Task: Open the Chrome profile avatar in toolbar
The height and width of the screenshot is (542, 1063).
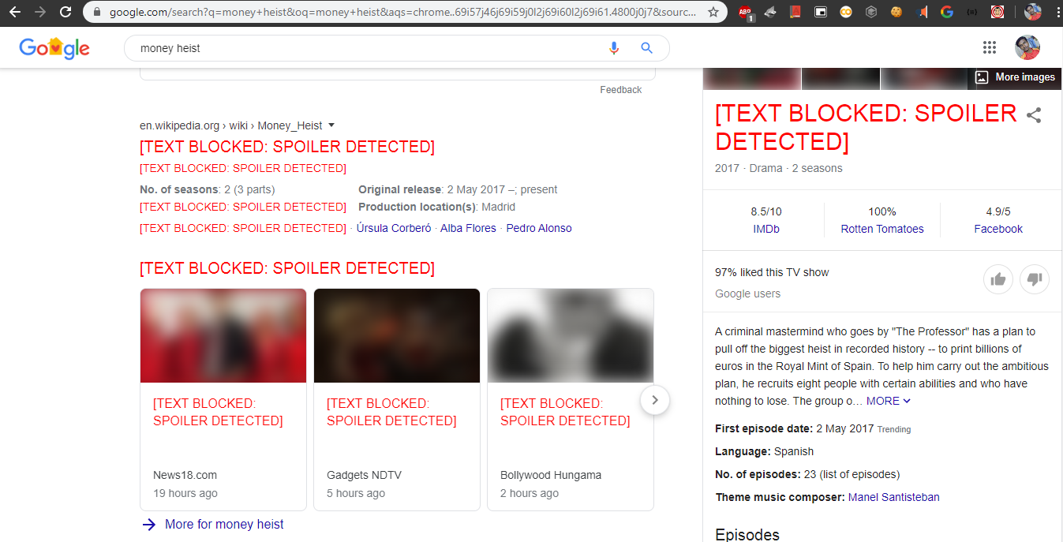Action: pos(1032,12)
